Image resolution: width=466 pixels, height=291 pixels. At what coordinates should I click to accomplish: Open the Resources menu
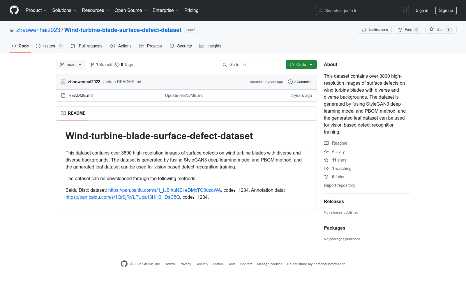[96, 10]
